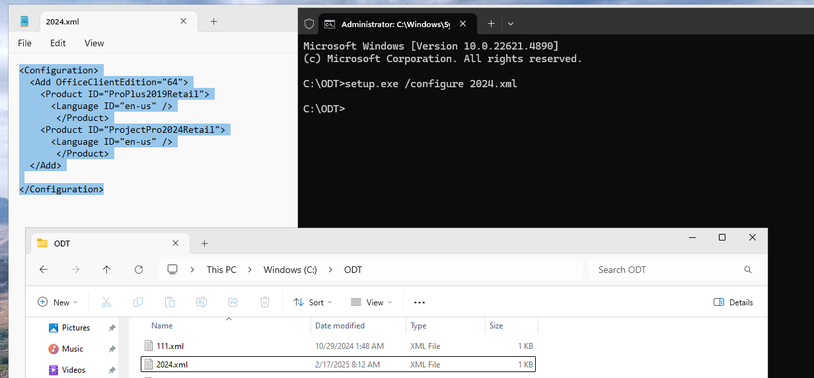Click the Search ODT field
This screenshot has height=378, width=814.
point(674,270)
